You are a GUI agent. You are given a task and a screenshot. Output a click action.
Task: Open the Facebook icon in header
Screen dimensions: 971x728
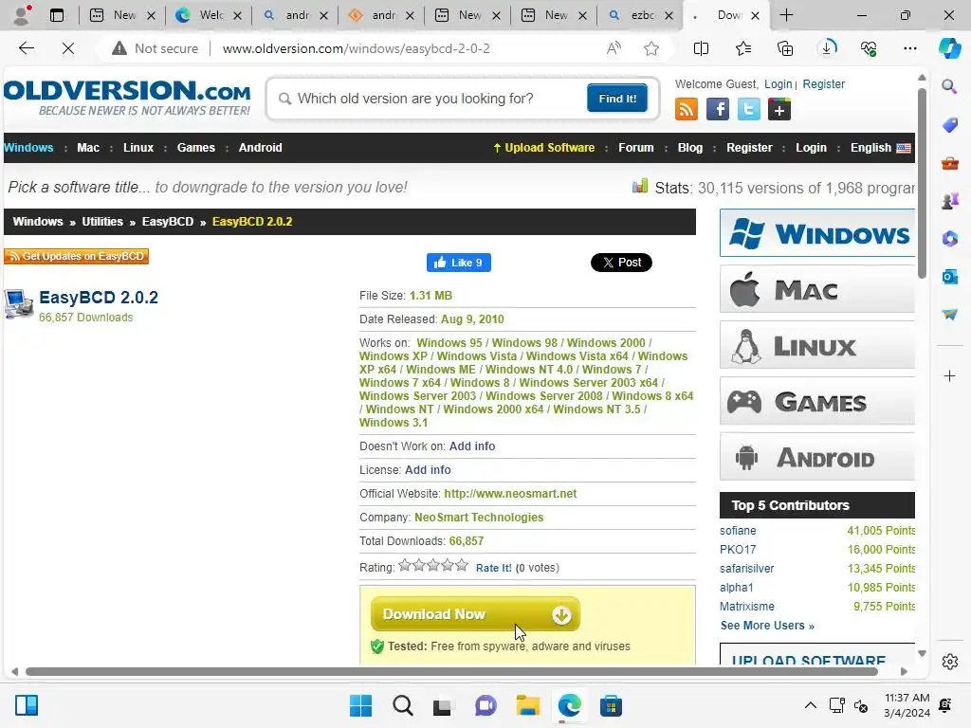coord(717,110)
